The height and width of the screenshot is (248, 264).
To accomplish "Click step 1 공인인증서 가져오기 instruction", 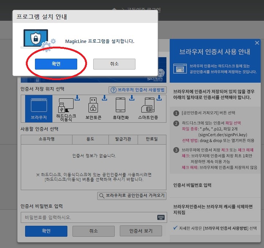I will pyautogui.click(x=208, y=113).
